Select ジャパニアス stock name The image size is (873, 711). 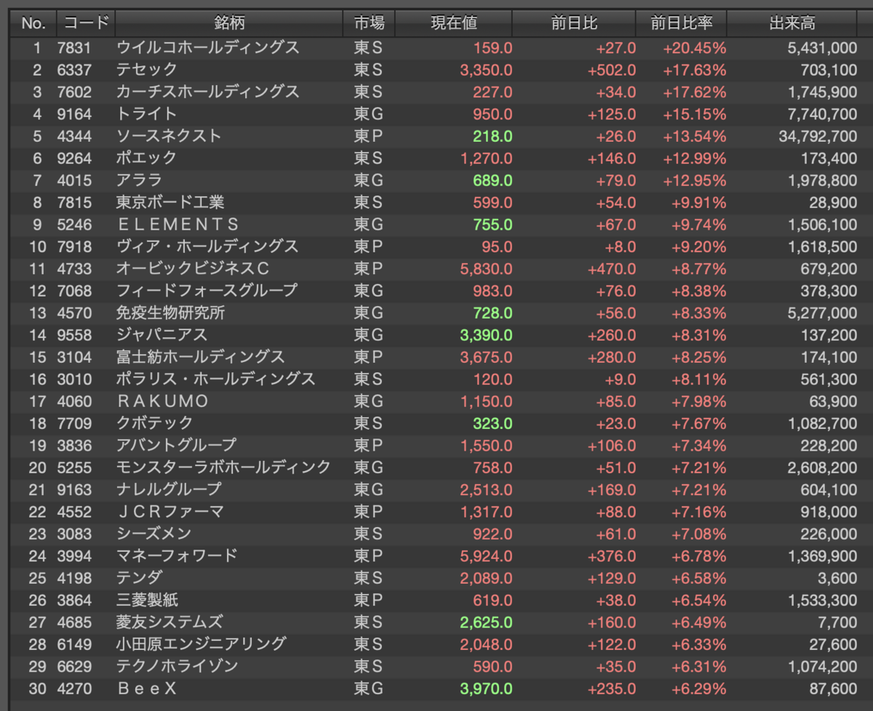[162, 334]
